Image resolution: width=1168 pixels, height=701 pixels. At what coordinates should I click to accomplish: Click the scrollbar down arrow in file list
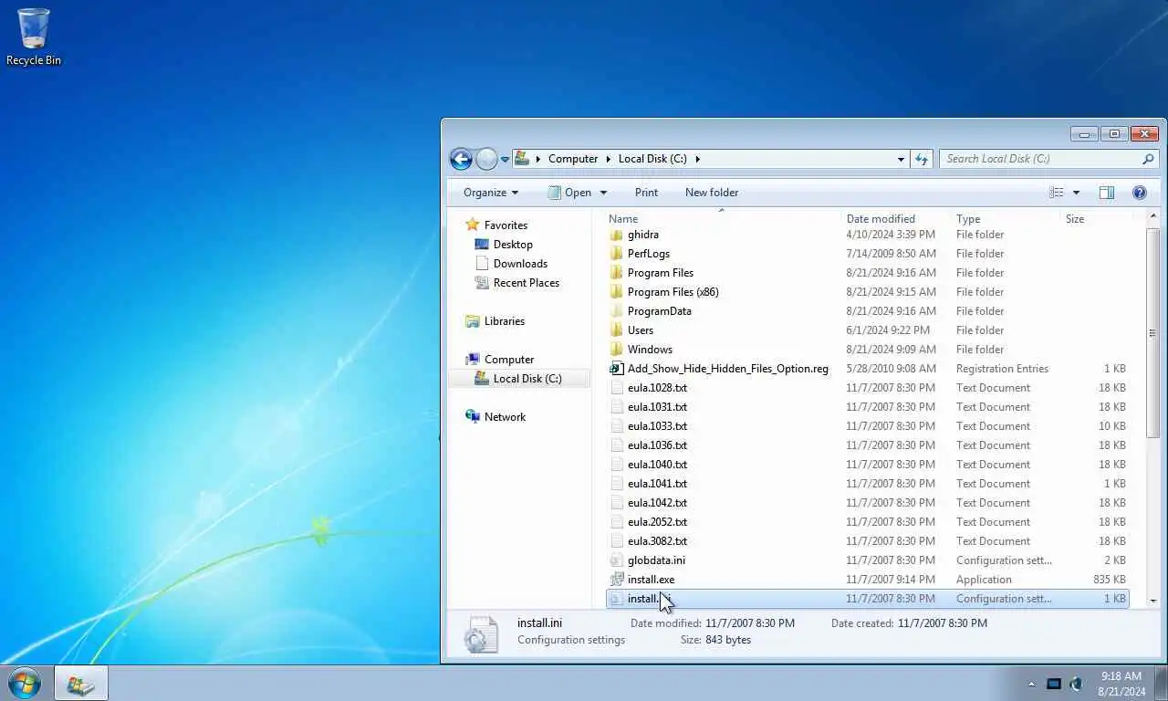[1153, 601]
